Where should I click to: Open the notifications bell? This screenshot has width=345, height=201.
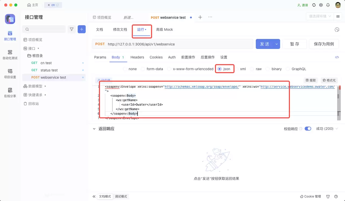(328, 5)
